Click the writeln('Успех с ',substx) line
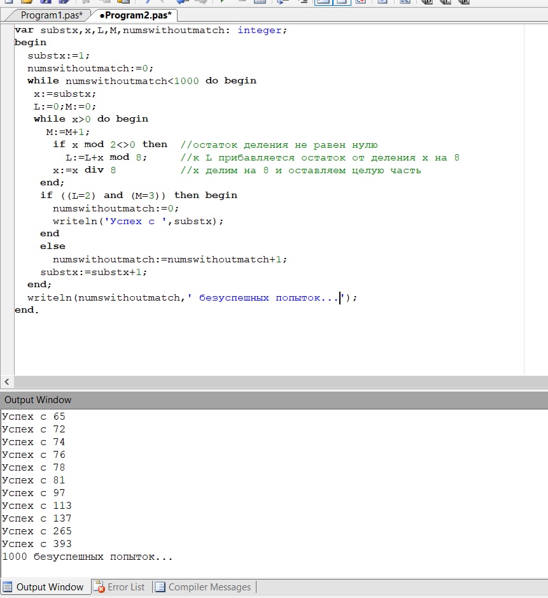548x598 pixels. click(138, 221)
